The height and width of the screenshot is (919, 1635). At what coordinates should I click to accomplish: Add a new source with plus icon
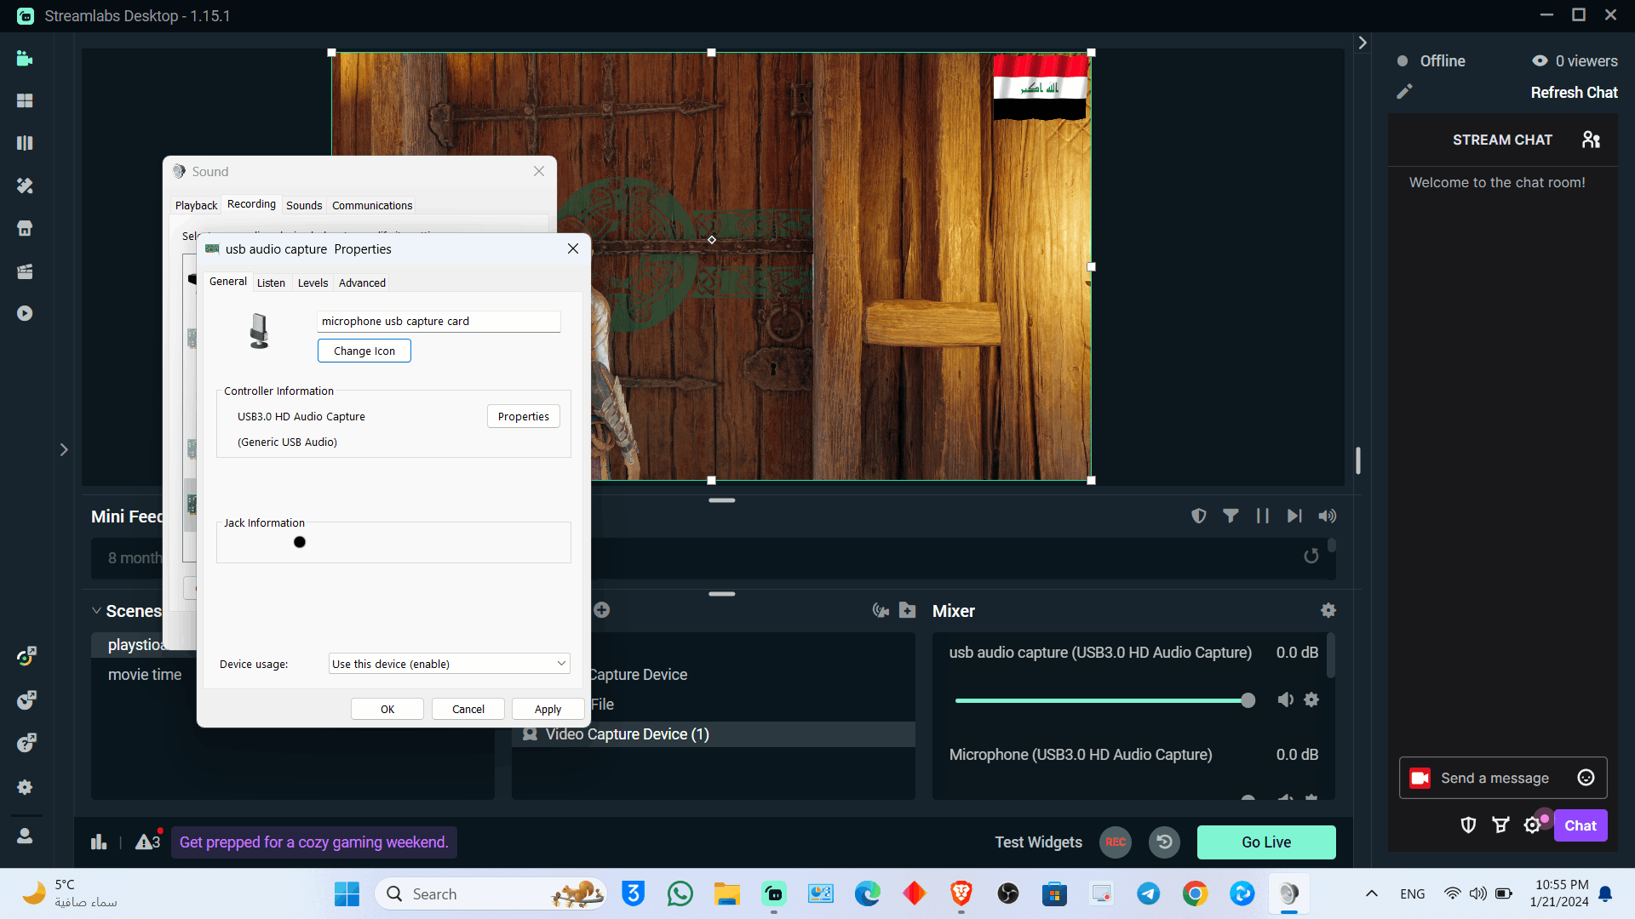tap(602, 610)
